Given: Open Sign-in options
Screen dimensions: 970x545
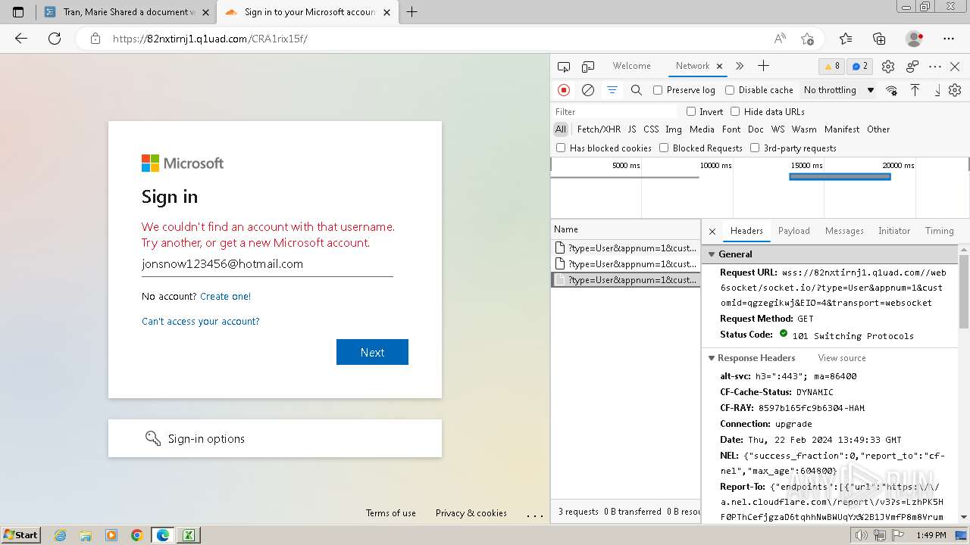Looking at the screenshot, I should click(x=275, y=438).
